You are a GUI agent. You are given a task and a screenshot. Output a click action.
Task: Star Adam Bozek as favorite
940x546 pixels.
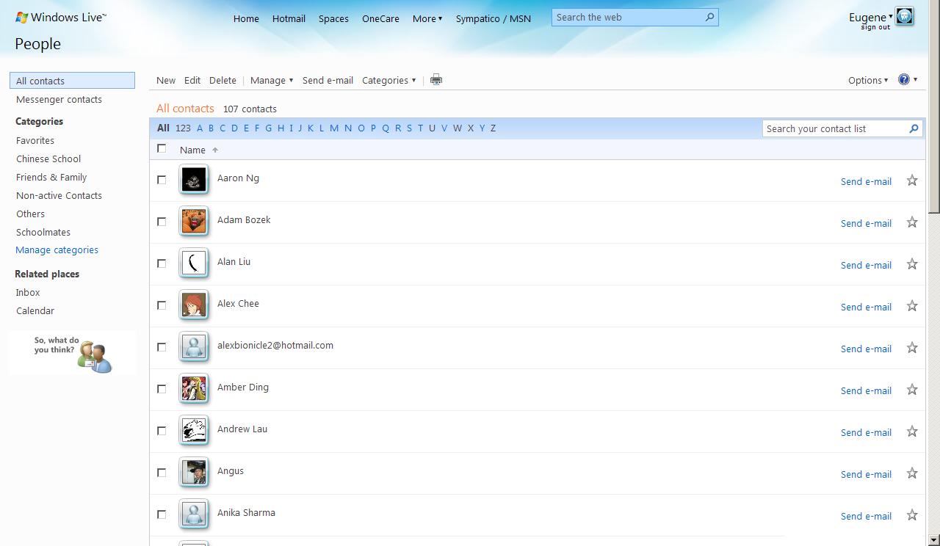[912, 222]
